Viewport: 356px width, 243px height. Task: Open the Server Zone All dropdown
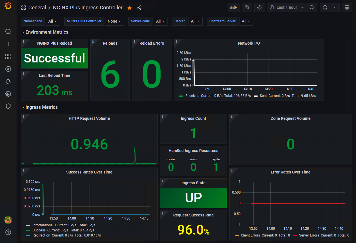(160, 21)
